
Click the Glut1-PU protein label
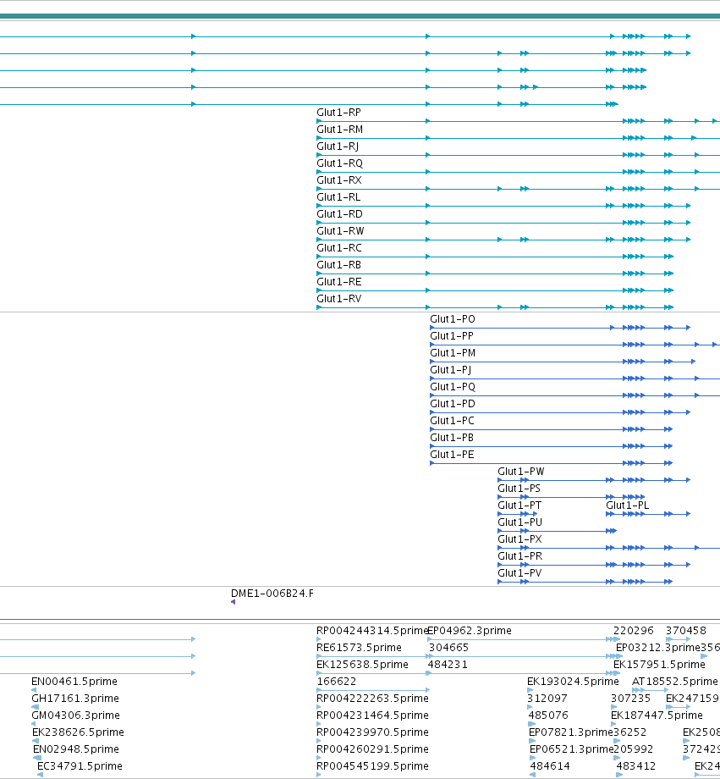[x=519, y=522]
